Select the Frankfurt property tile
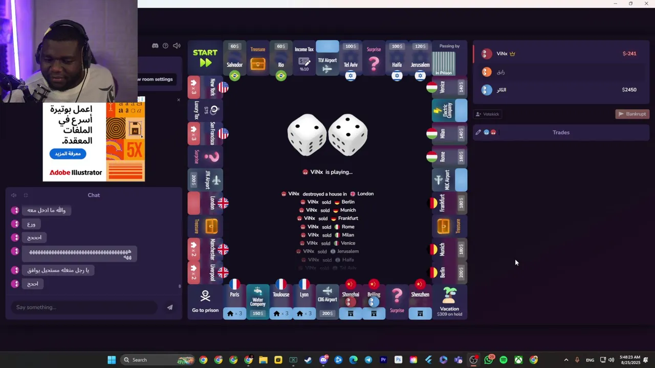Image resolution: width=655 pixels, height=368 pixels. [446, 203]
